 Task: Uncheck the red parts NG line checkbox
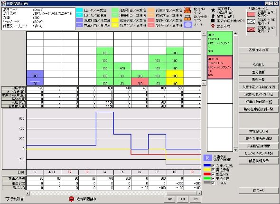(x=213, y=174)
